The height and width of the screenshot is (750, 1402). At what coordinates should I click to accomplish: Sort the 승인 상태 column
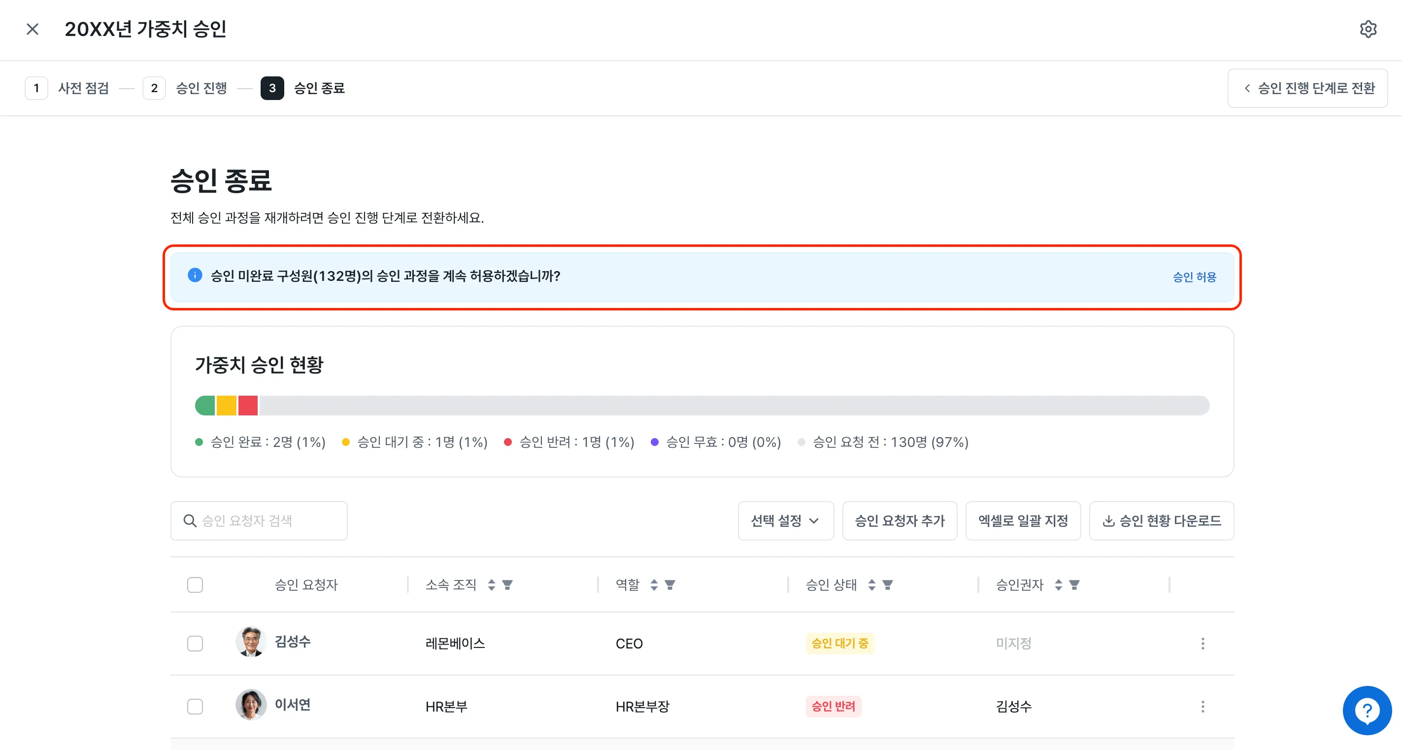point(872,584)
